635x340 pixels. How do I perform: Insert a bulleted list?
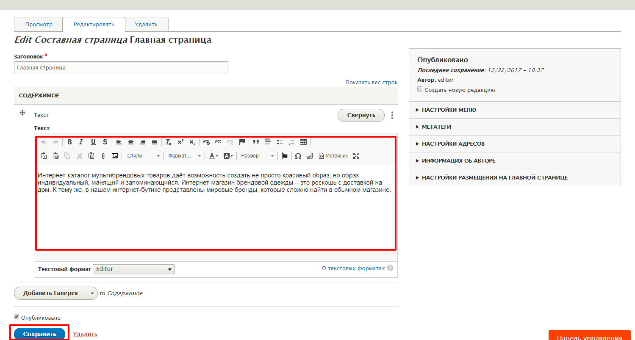point(280,142)
